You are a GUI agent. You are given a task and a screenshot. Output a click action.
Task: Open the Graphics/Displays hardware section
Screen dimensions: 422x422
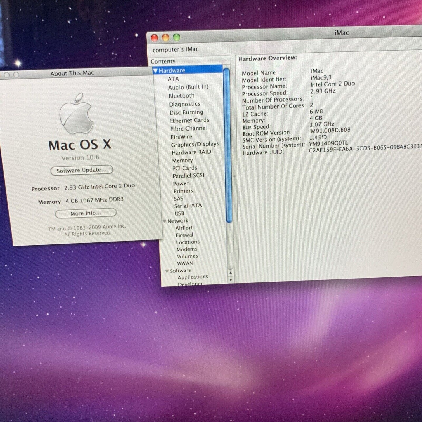pos(195,144)
